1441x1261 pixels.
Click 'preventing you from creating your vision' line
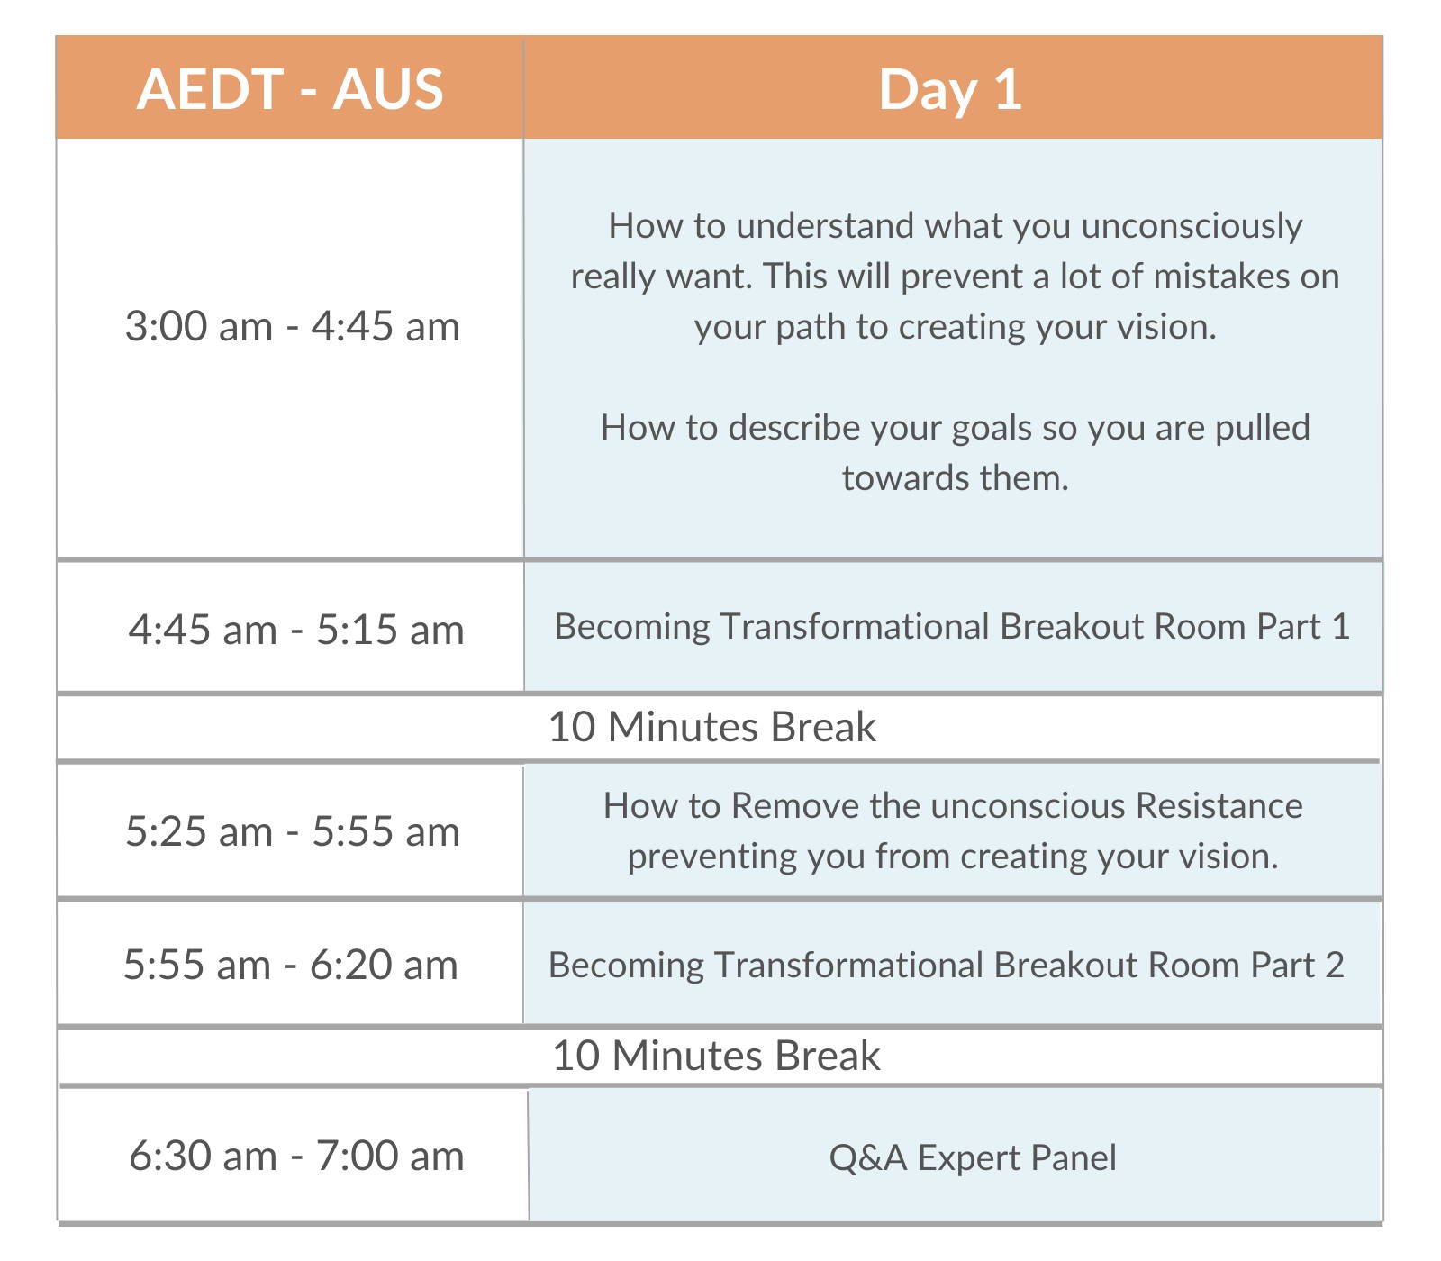click(953, 856)
